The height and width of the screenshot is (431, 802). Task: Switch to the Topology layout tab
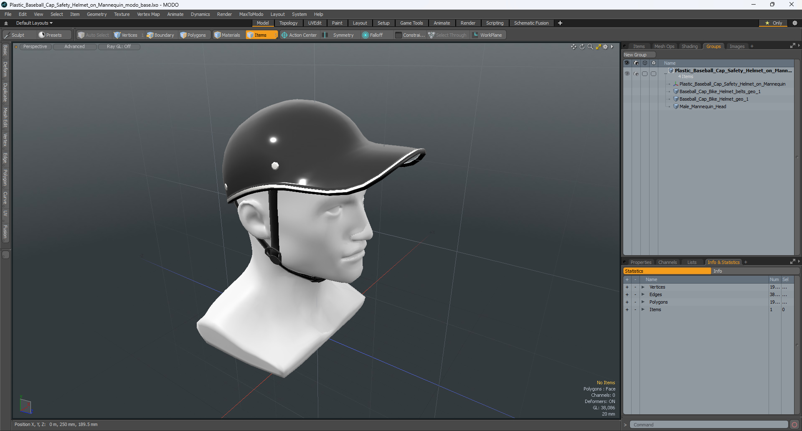[289, 23]
